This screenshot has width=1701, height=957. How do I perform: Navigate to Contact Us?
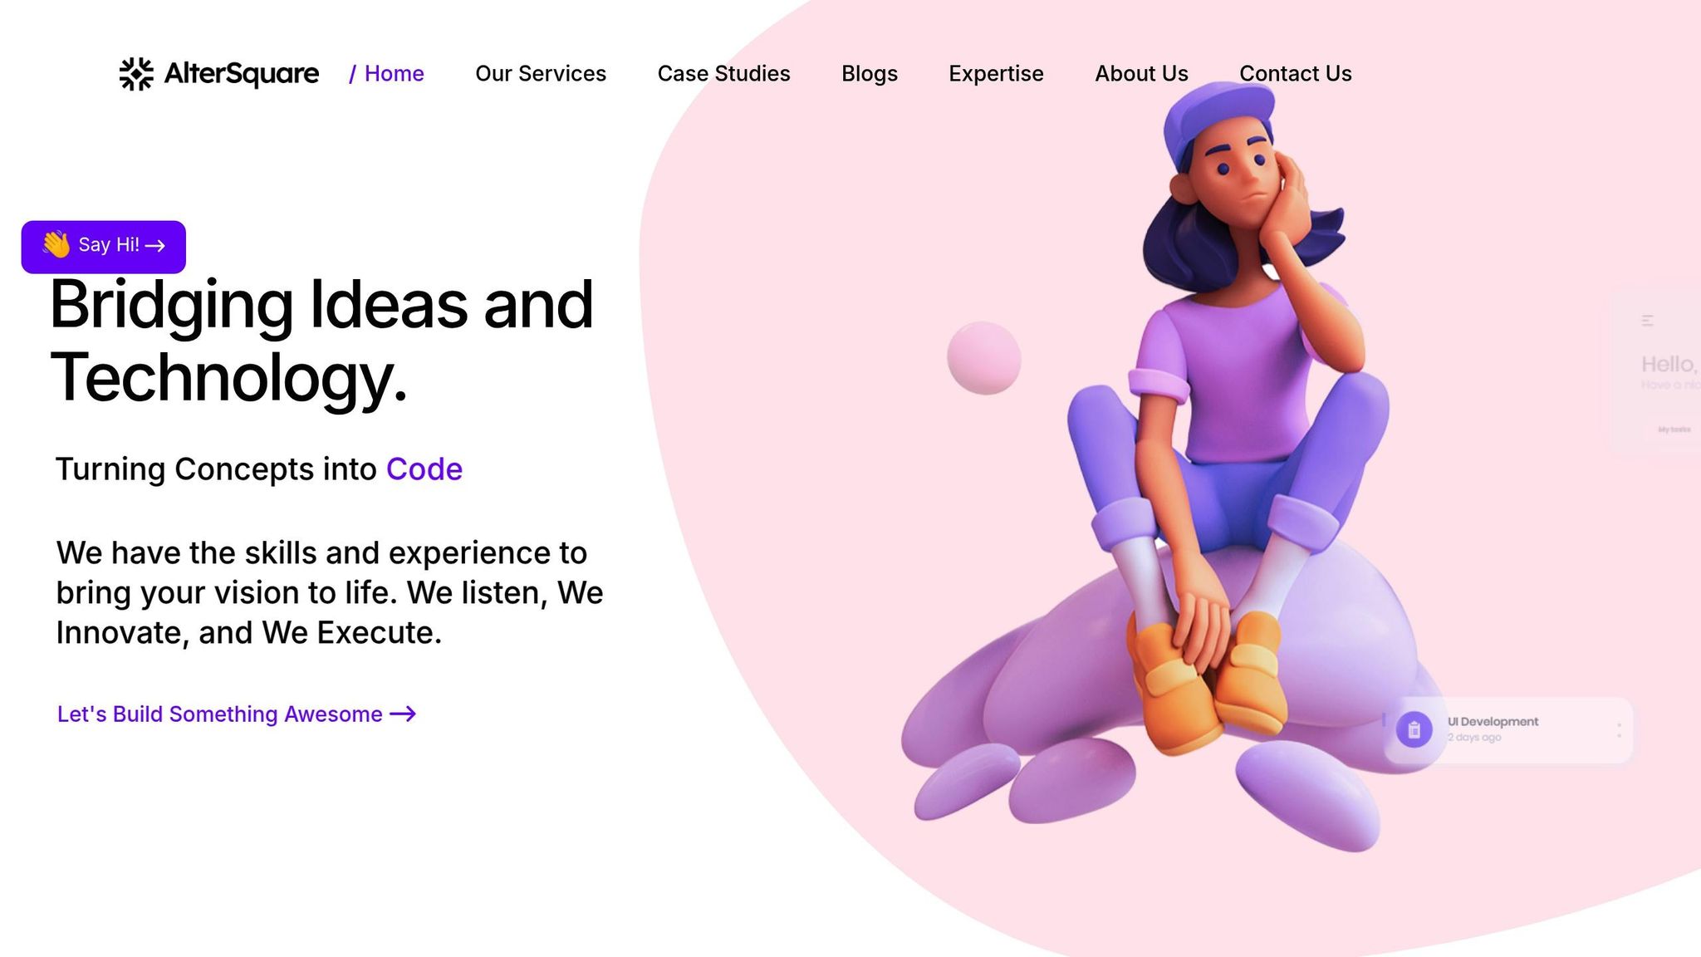point(1295,74)
